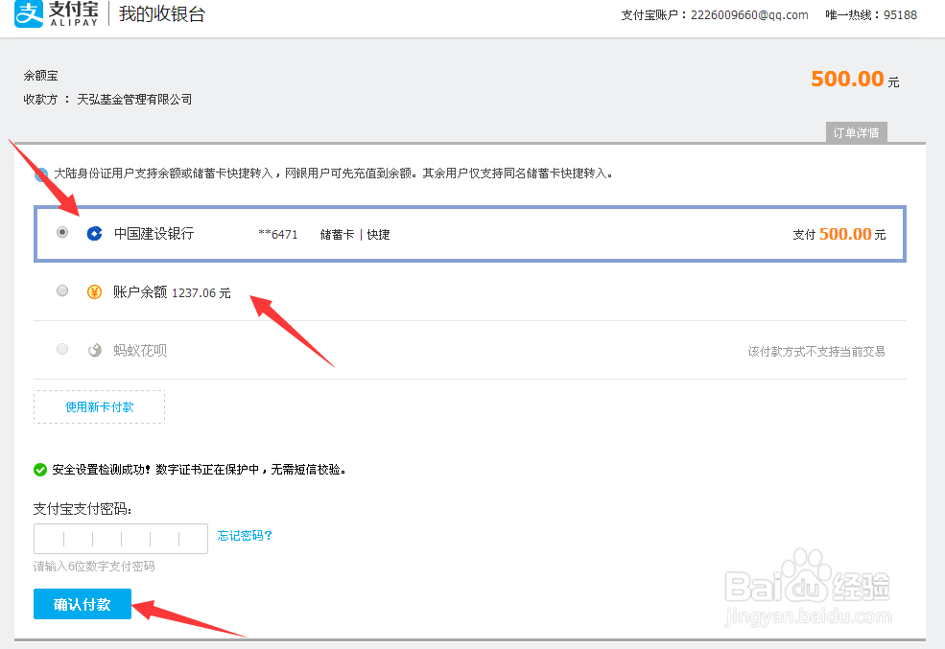This screenshot has height=649, width=945.
Task: Click the green security success checkmark icon
Action: 39,470
